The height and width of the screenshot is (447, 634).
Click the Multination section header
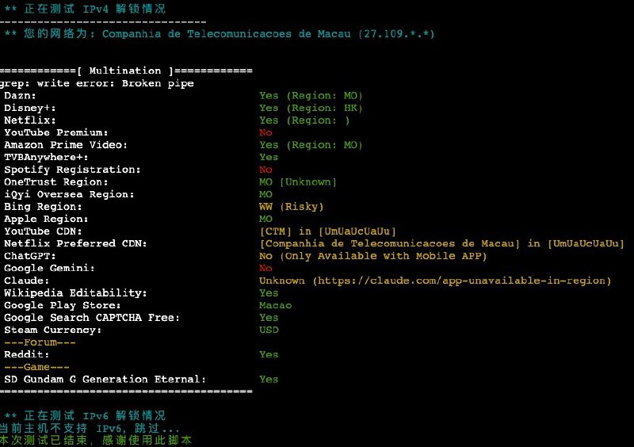tap(126, 71)
